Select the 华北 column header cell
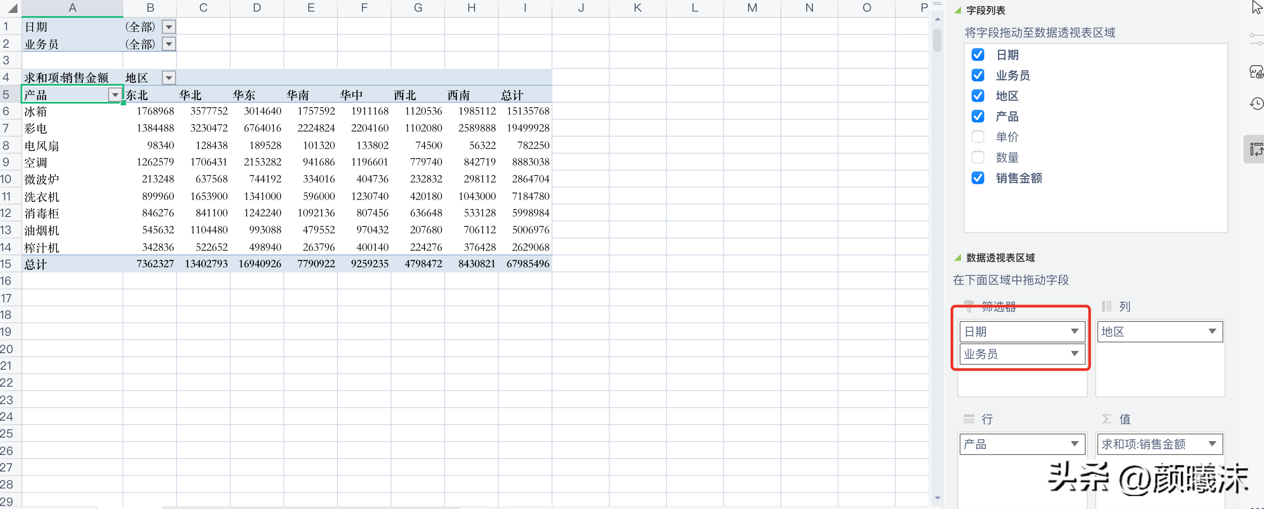Screen dimensions: 1264x509 pyautogui.click(x=203, y=95)
